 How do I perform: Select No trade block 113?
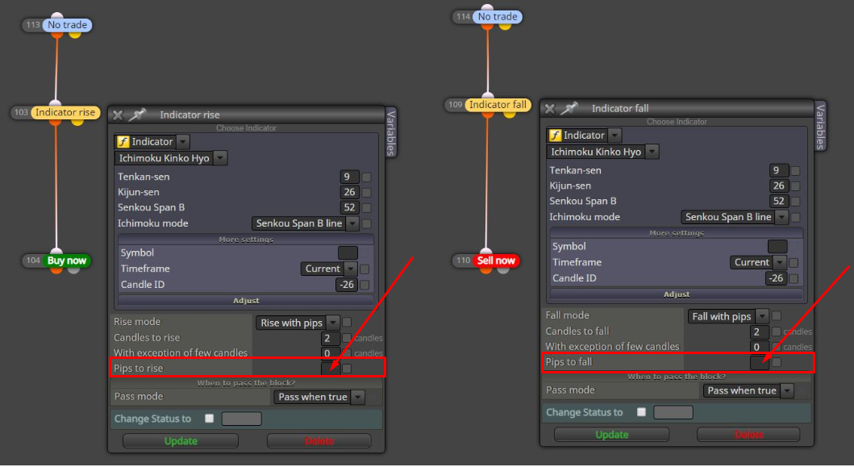coord(67,25)
